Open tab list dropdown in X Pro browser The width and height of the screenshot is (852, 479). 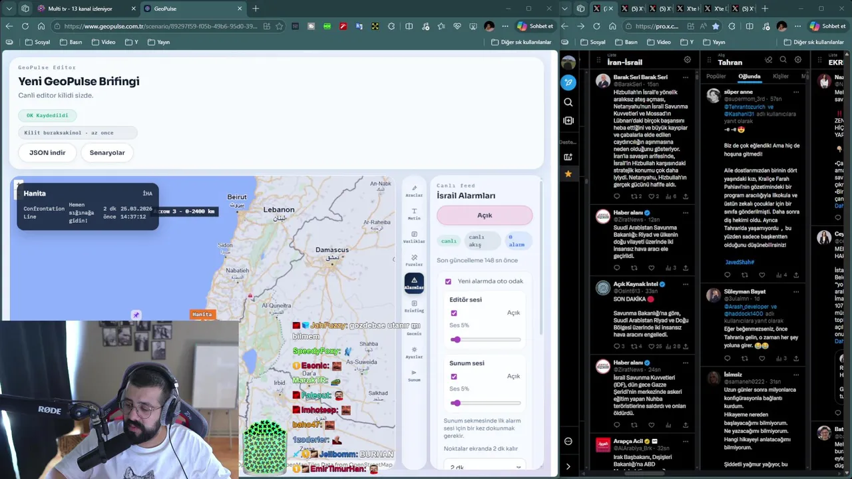click(x=564, y=9)
